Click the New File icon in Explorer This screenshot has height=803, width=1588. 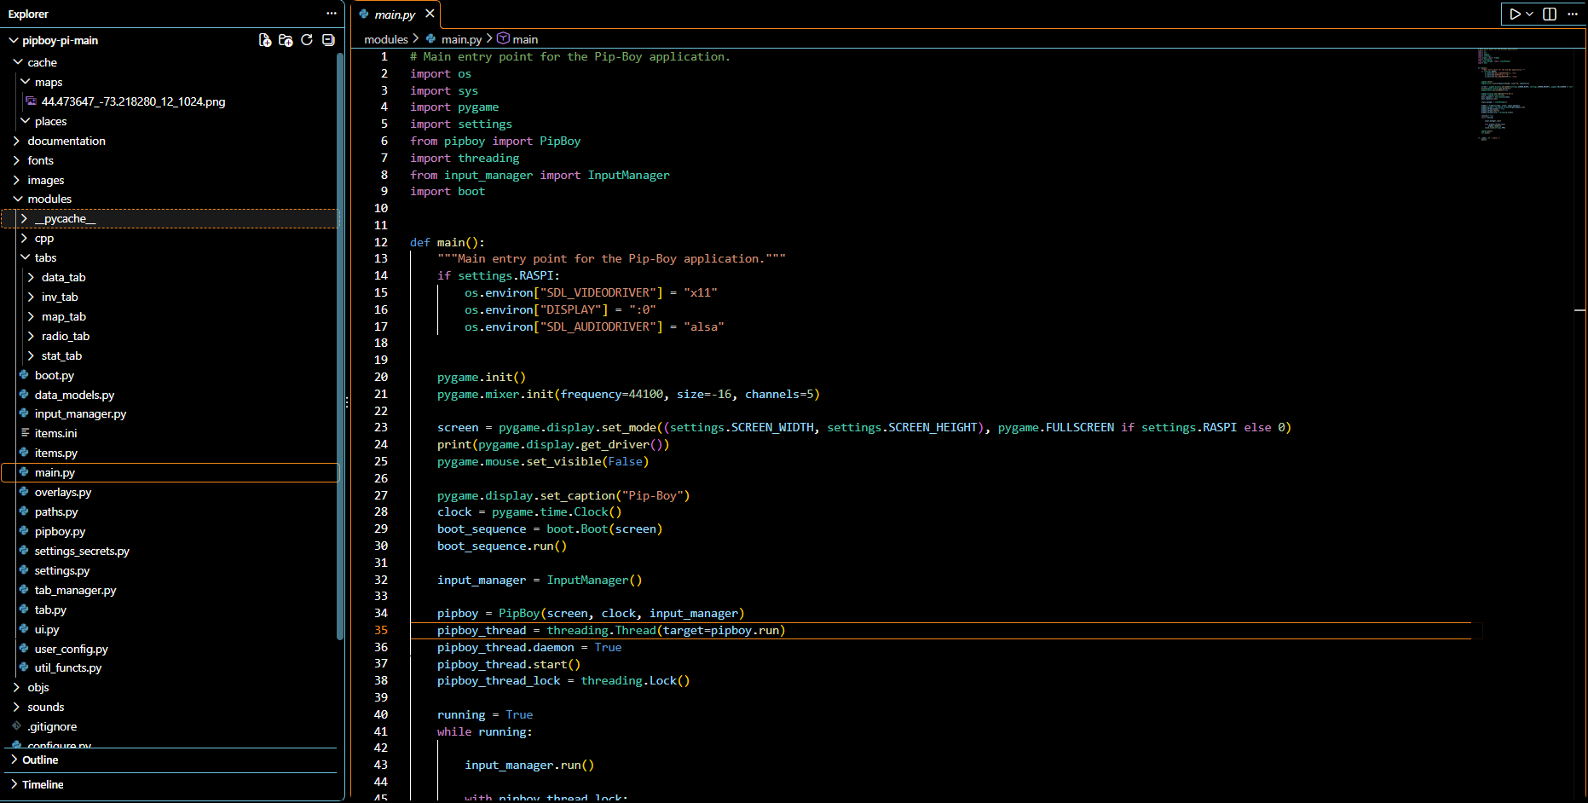pos(265,40)
